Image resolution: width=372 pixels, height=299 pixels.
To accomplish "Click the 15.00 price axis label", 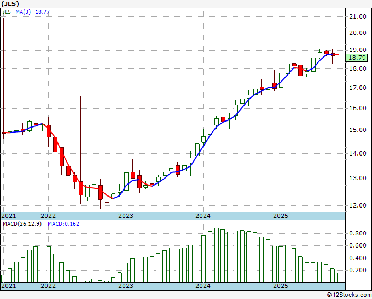I will click(357, 130).
